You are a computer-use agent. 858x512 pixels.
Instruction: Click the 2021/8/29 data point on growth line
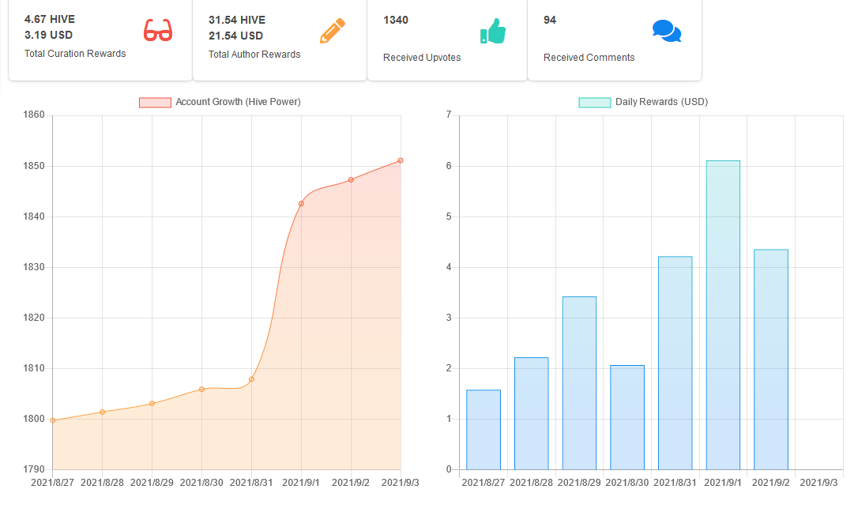[152, 404]
